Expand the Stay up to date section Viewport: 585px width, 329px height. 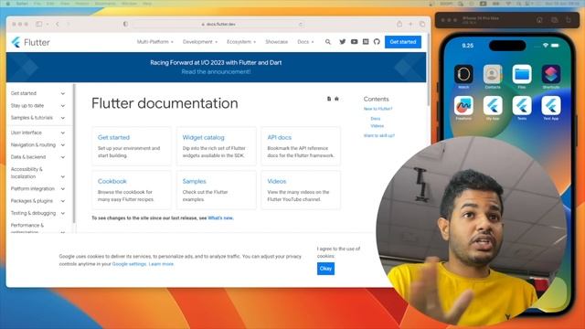tap(37, 106)
